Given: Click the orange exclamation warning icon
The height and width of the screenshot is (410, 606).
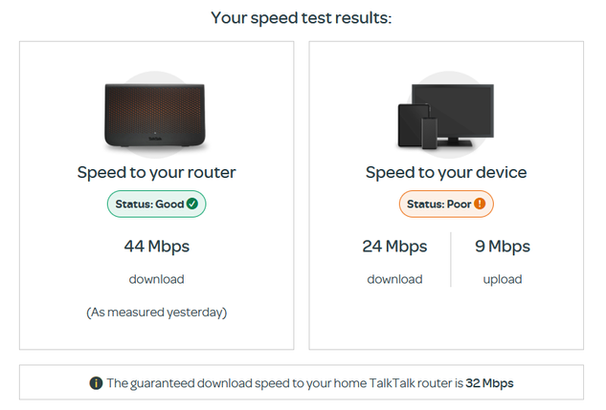Looking at the screenshot, I should tap(481, 204).
